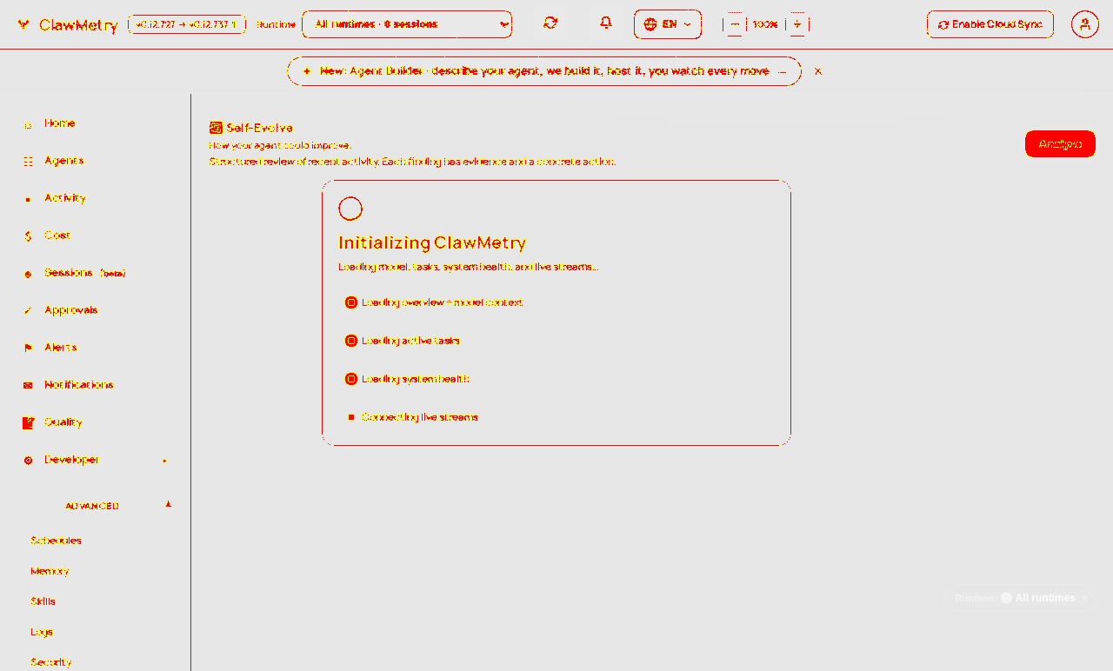This screenshot has width=1113, height=671.
Task: Click the ClawMetry logo icon
Action: (23, 24)
